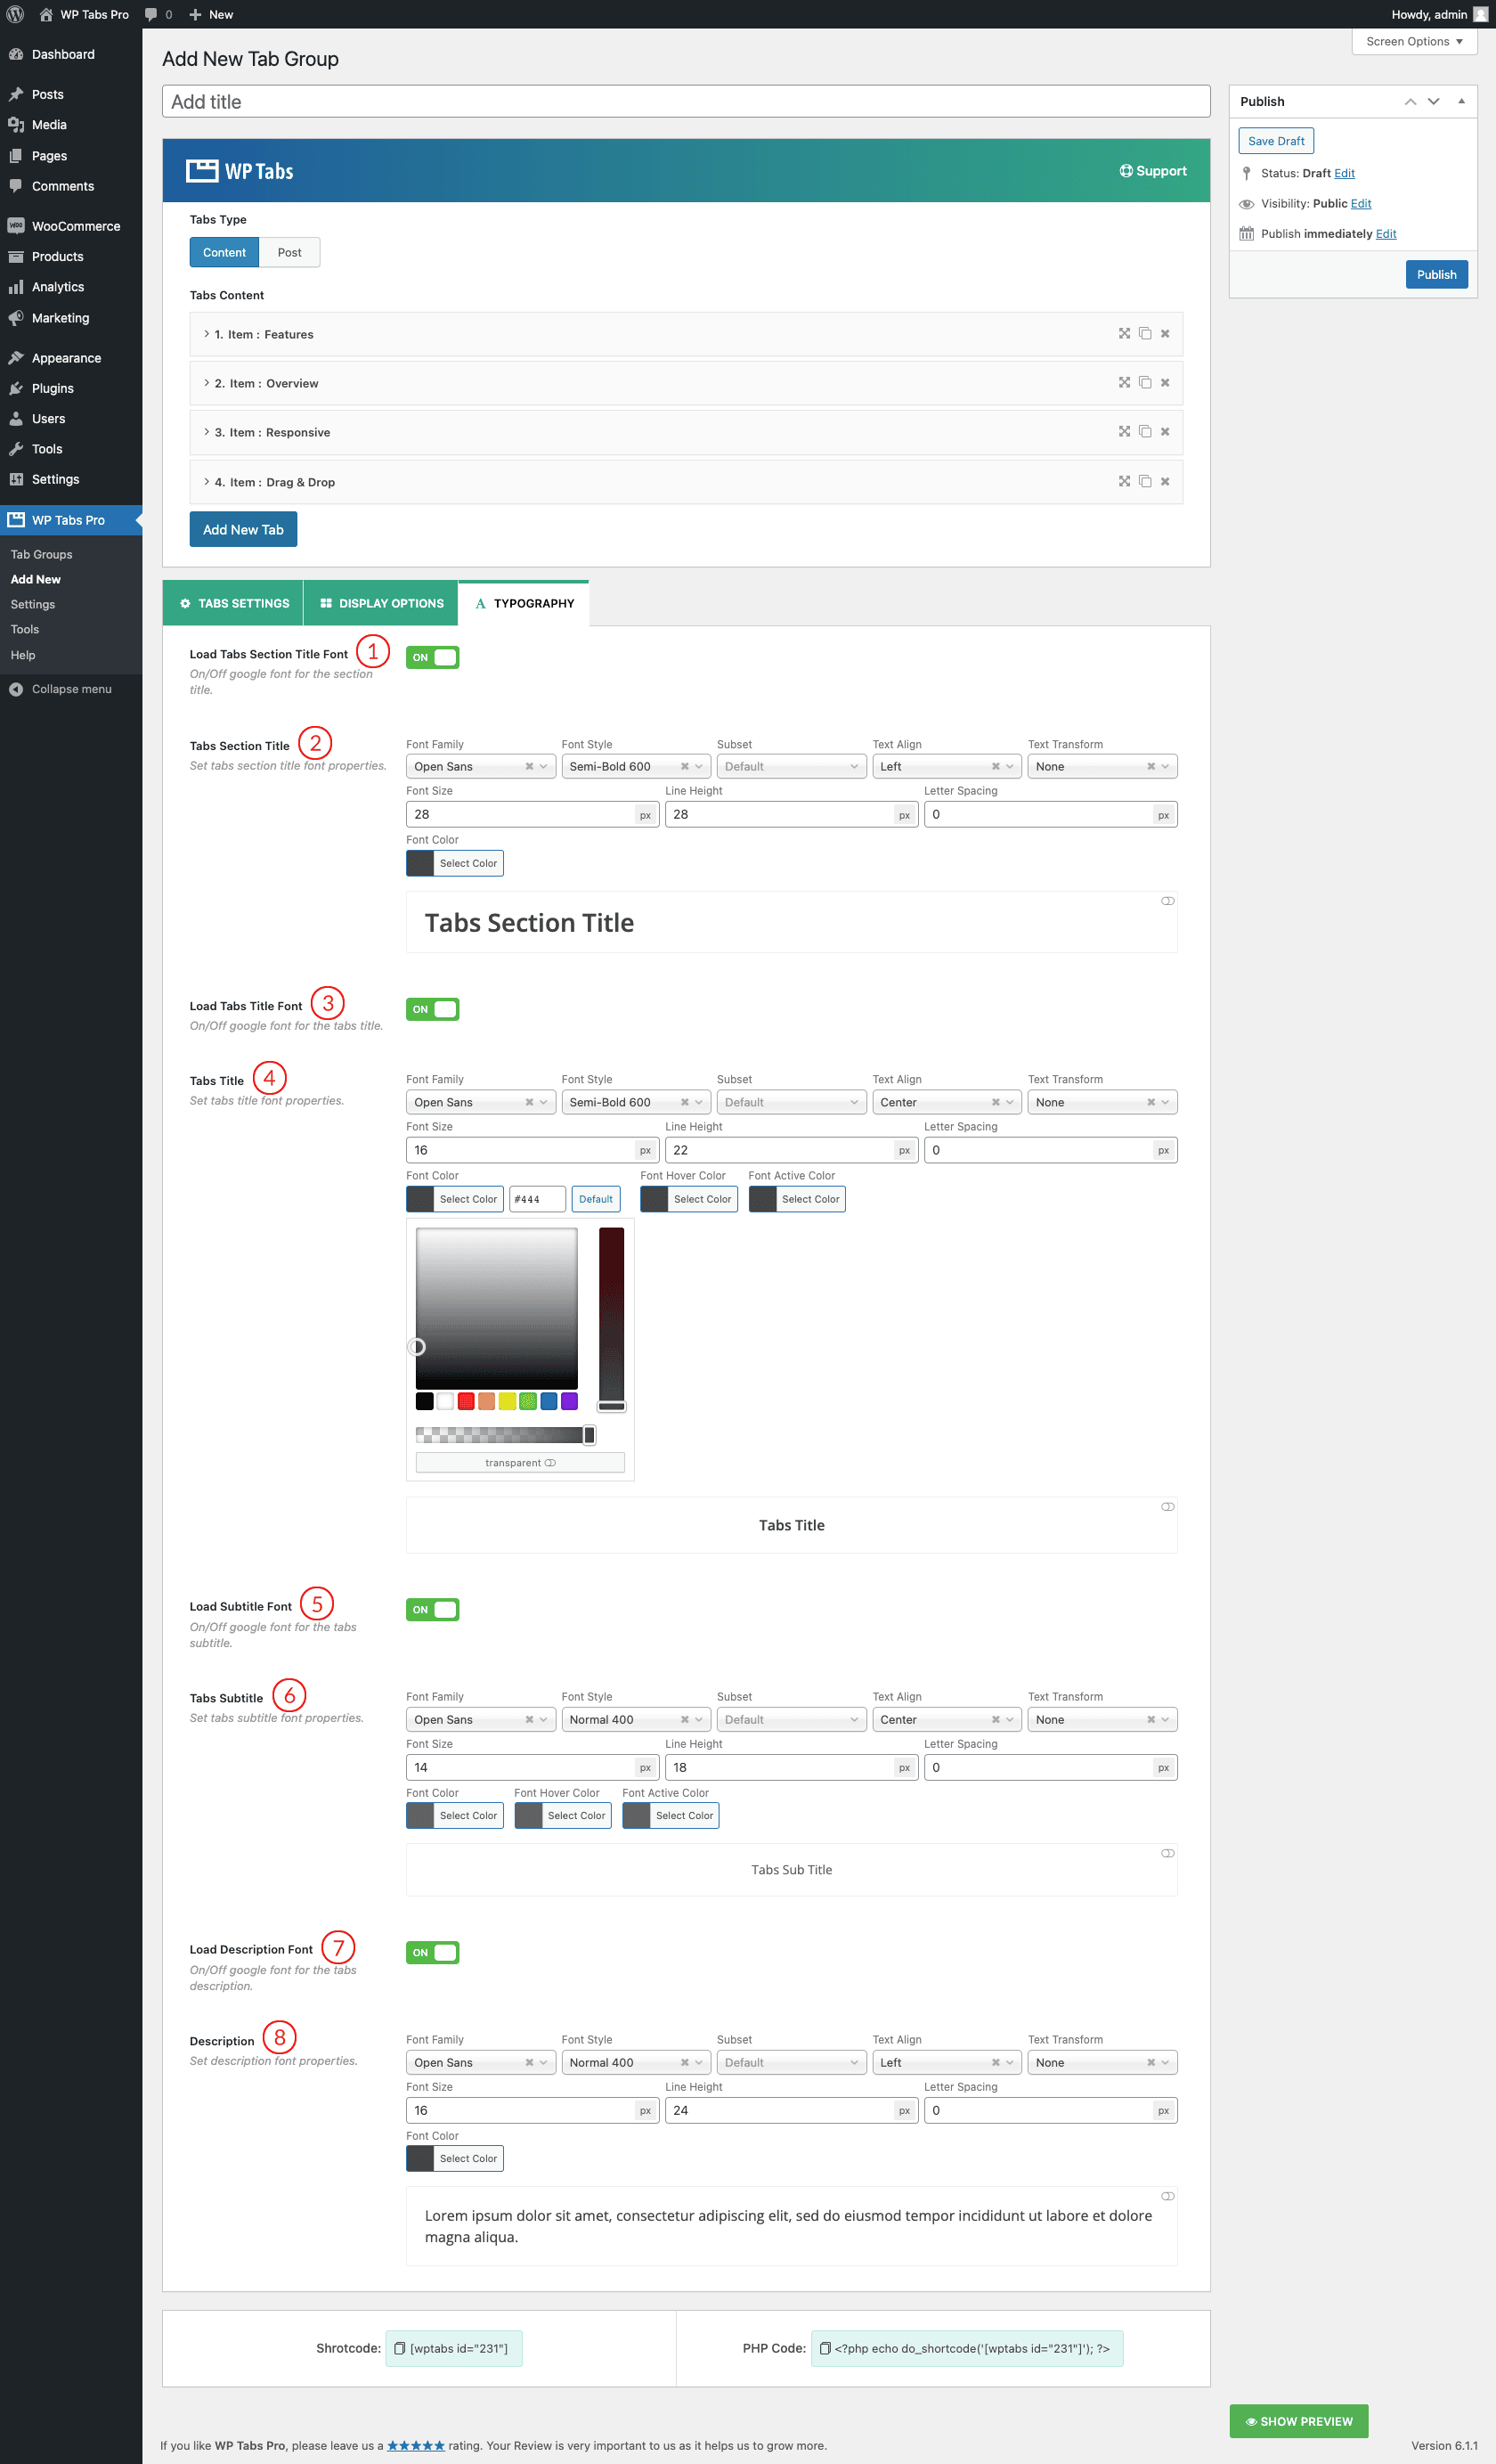Open the WordPress logo menu
This screenshot has height=2464, width=1496.
click(15, 14)
